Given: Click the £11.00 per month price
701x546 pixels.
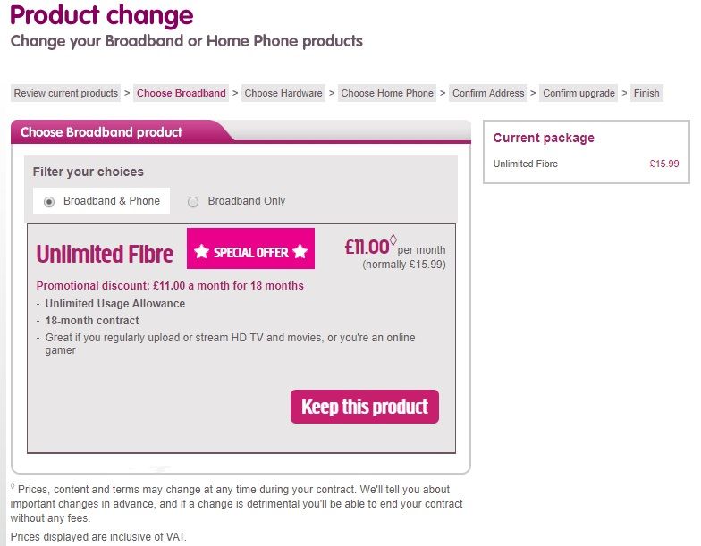Looking at the screenshot, I should point(367,248).
